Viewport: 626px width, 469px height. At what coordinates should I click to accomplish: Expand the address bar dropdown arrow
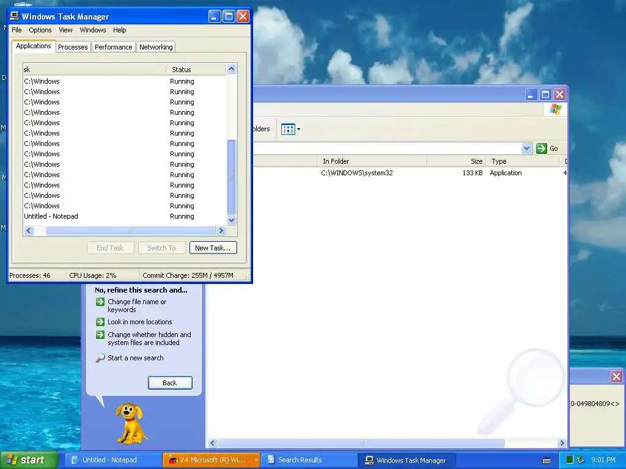pyautogui.click(x=526, y=148)
